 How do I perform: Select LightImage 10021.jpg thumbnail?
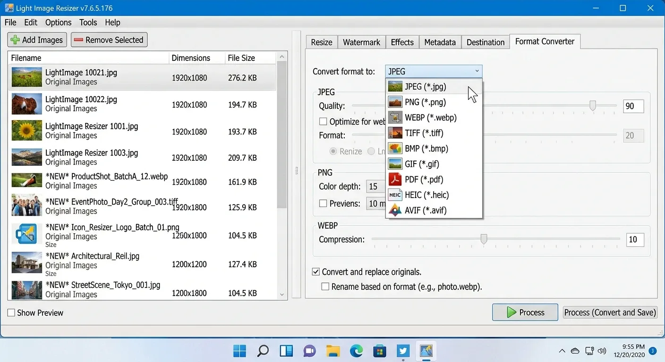point(27,77)
